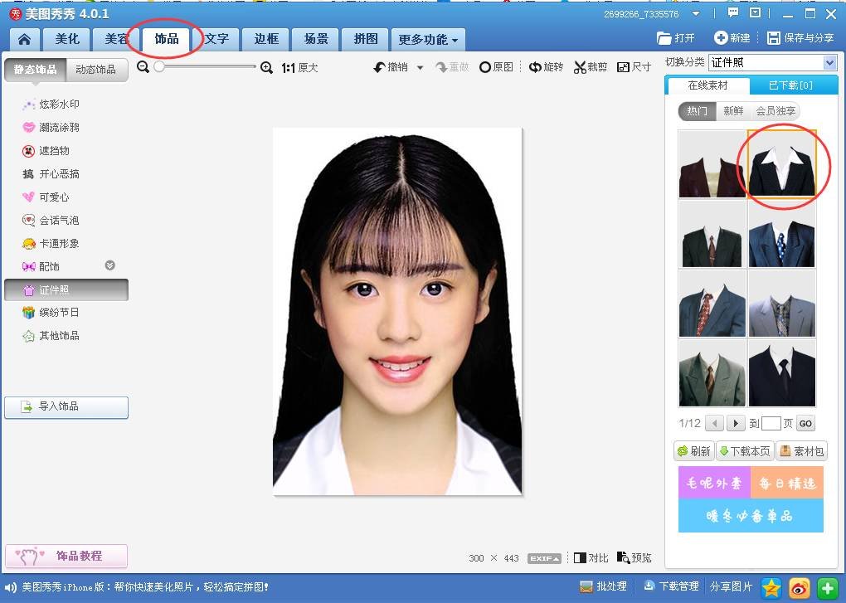
Task: Open the 尺寸 resize tool
Action: pos(634,67)
